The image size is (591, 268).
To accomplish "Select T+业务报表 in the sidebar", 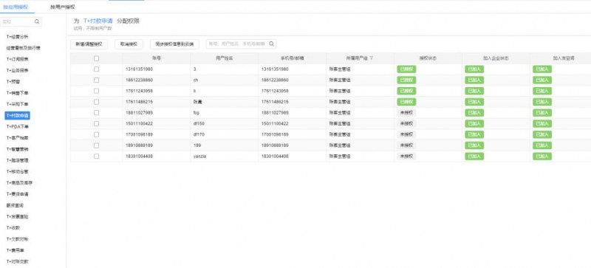I will (17, 70).
